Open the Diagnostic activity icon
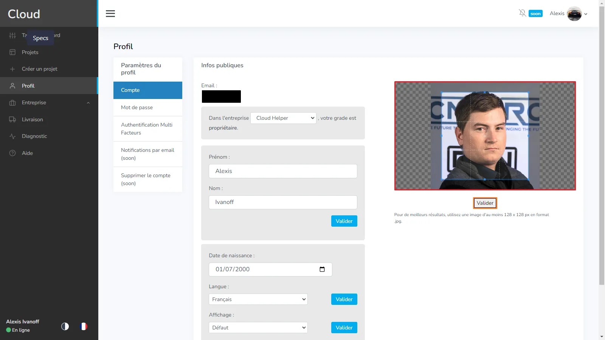 (12, 136)
